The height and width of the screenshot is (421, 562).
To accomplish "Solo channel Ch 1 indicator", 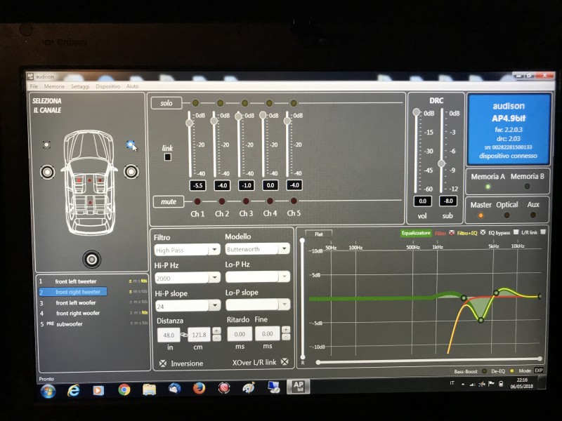I will click(195, 103).
